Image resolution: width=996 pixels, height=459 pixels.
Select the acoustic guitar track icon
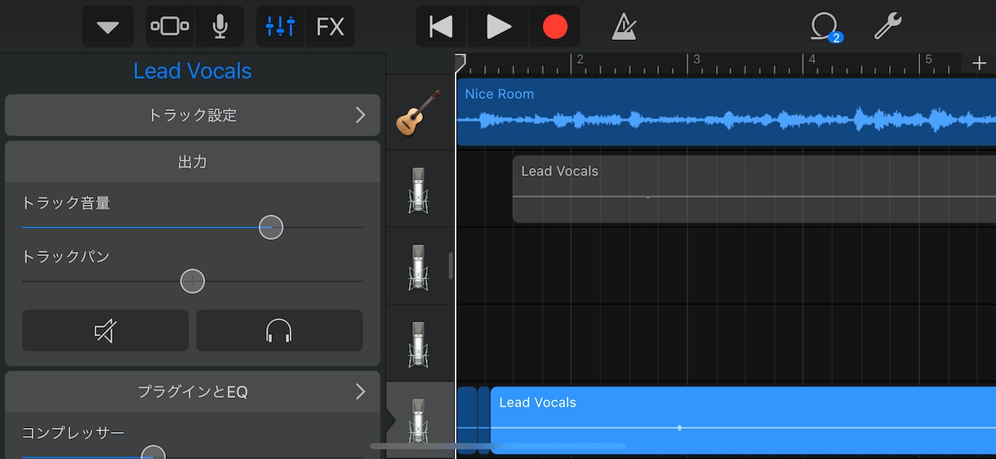pyautogui.click(x=419, y=113)
